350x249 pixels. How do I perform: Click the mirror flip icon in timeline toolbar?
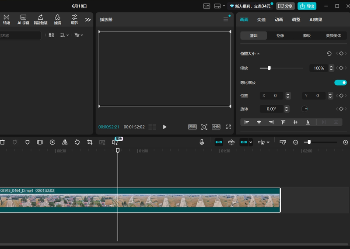(x=65, y=142)
